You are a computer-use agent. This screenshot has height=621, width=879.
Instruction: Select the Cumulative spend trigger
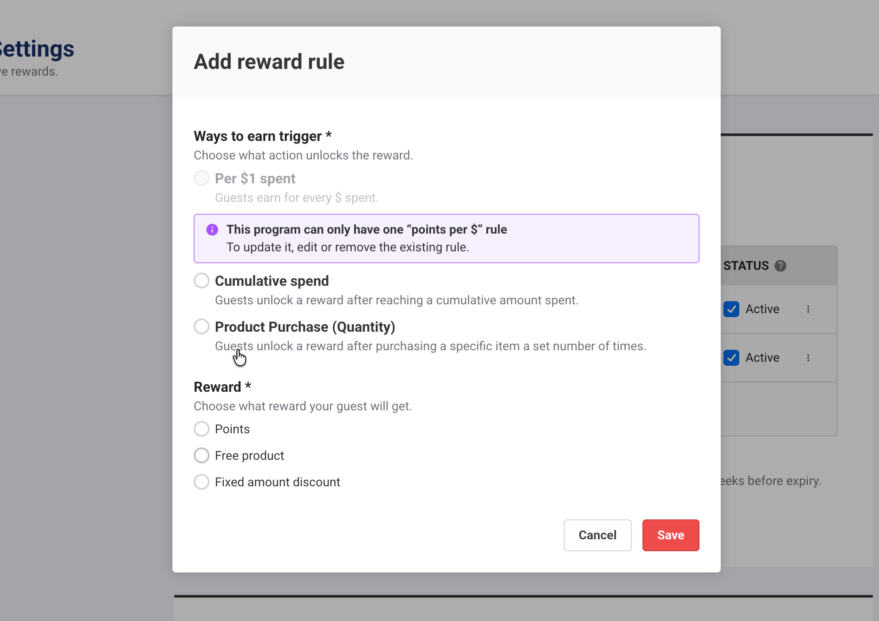[x=202, y=280]
